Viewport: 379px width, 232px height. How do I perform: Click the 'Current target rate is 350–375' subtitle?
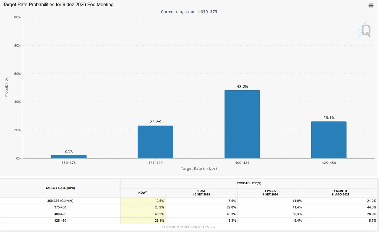189,11
